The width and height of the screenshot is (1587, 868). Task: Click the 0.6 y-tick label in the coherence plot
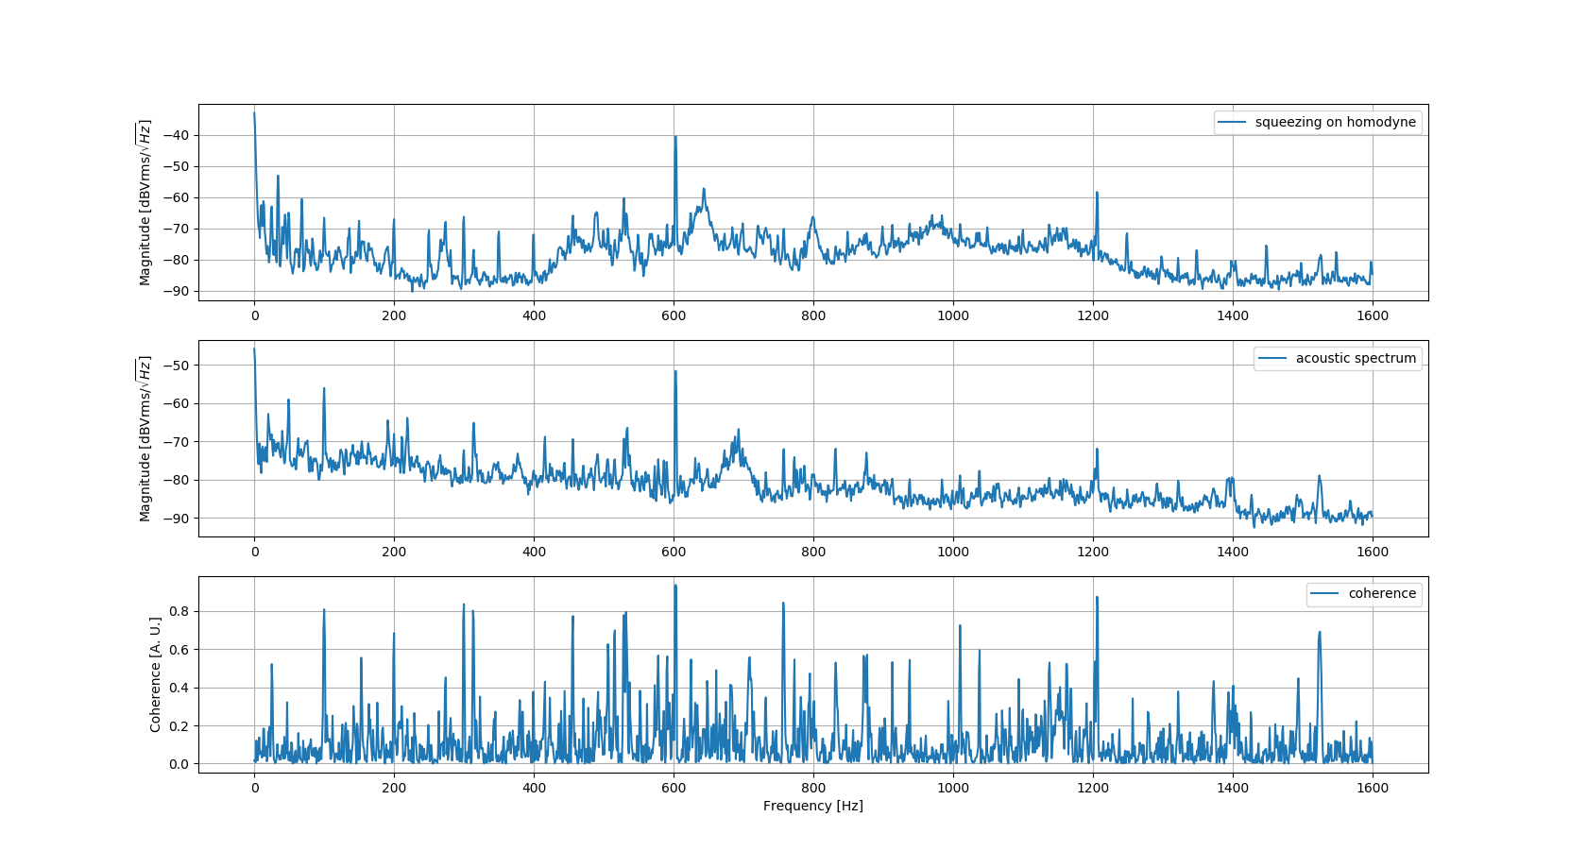179,650
